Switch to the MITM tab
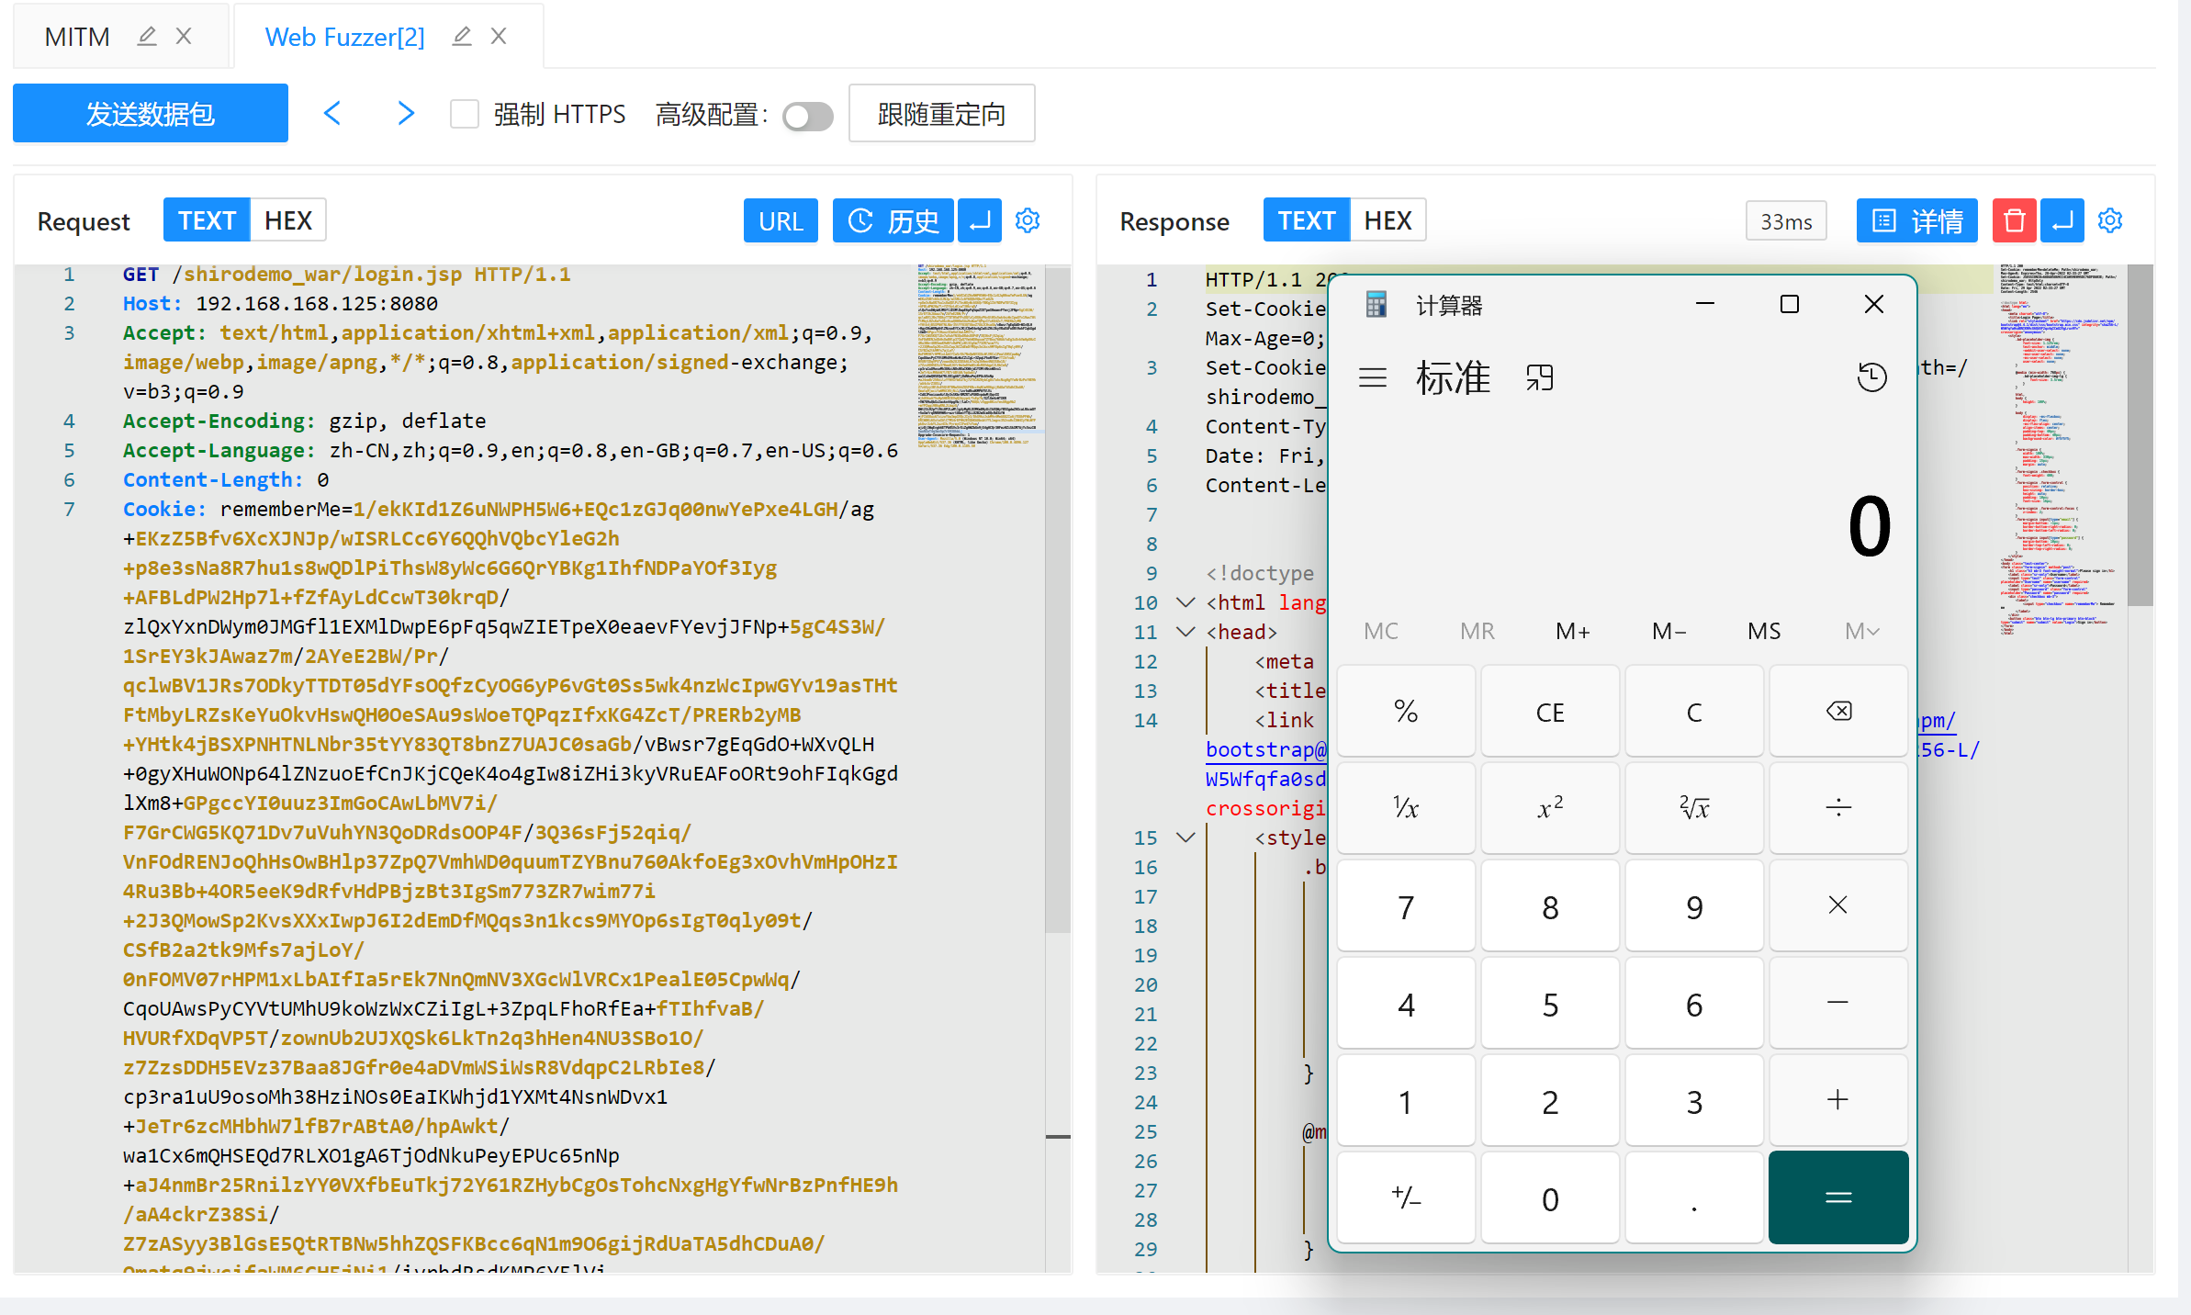 [77, 37]
